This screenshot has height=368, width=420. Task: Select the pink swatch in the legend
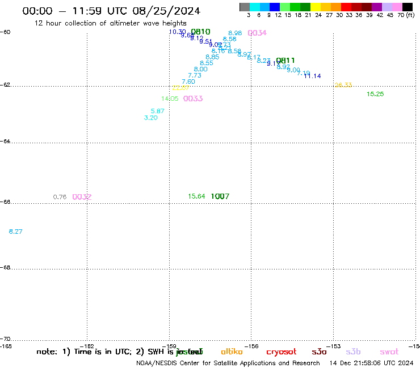(397, 7)
